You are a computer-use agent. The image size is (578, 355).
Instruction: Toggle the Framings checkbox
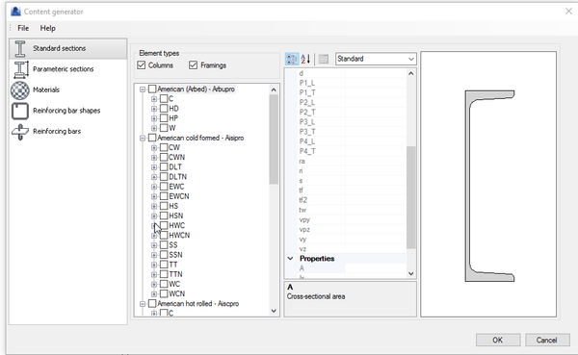194,65
